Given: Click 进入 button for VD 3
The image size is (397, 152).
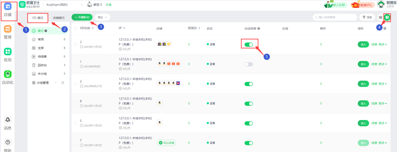Looking at the screenshot, I should click(x=363, y=44).
